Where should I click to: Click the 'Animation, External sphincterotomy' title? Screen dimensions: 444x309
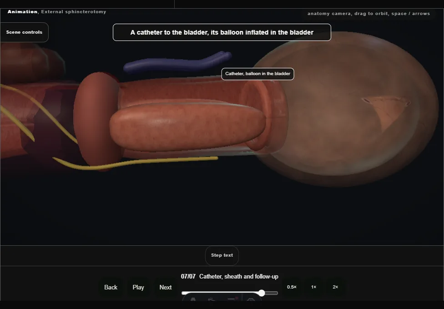click(x=57, y=12)
